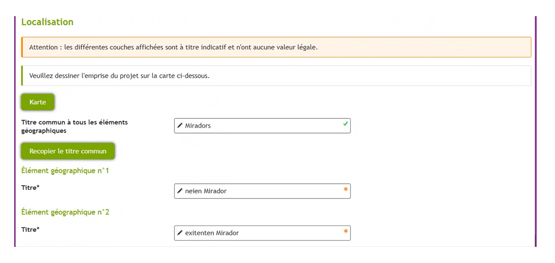Select the Élément géographique n°1 heading
Viewport: 555px width, 263px height.
(x=65, y=171)
